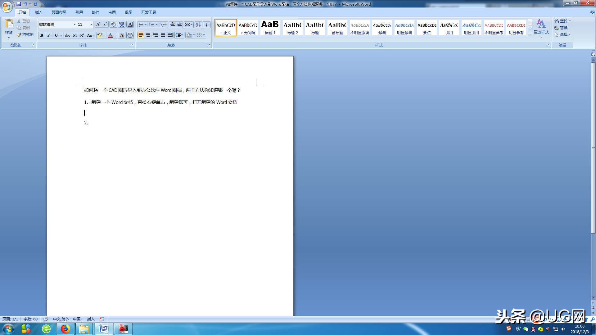This screenshot has height=335, width=596.
Task: Apply the 副标题 (Subtitle) style
Action: [337, 28]
